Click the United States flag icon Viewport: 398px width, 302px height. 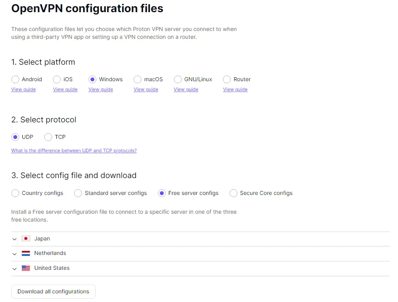(26, 268)
